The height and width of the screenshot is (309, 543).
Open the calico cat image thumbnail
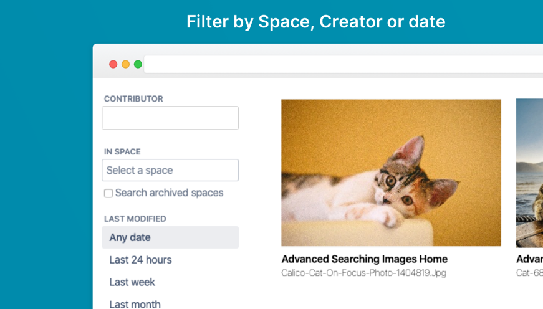point(391,173)
